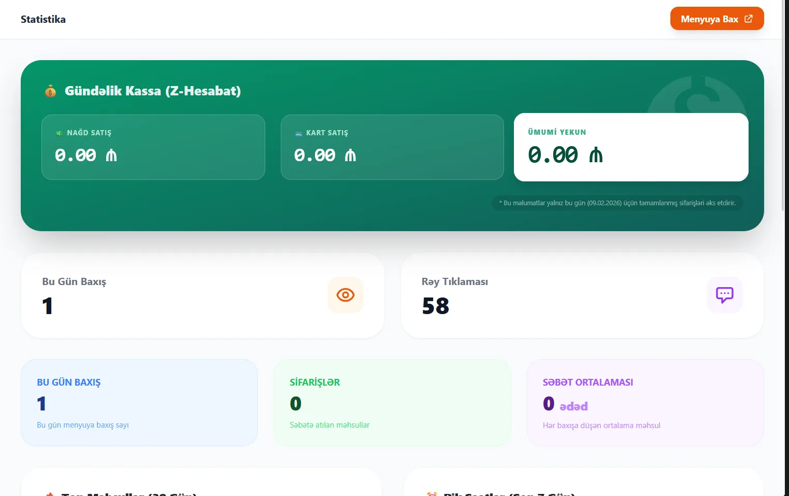Click the page's vertical scrollbar

(x=783, y=105)
